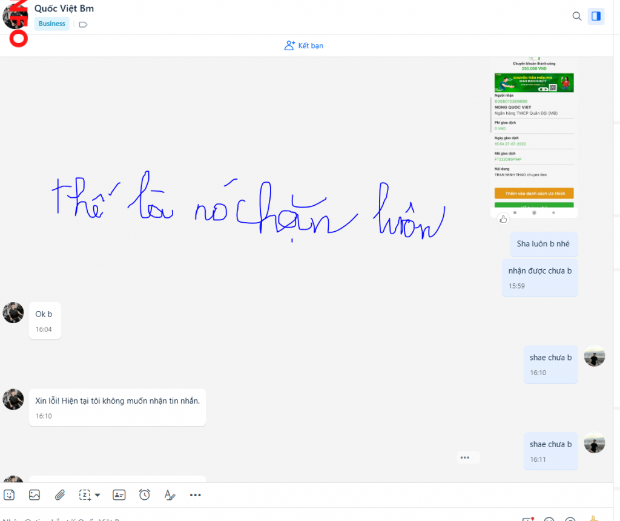Click the Kết bạn add friend link
This screenshot has height=521, width=620.
tap(304, 45)
